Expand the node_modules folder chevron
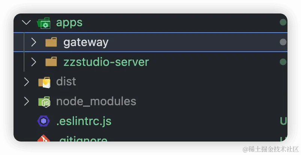 [26, 101]
